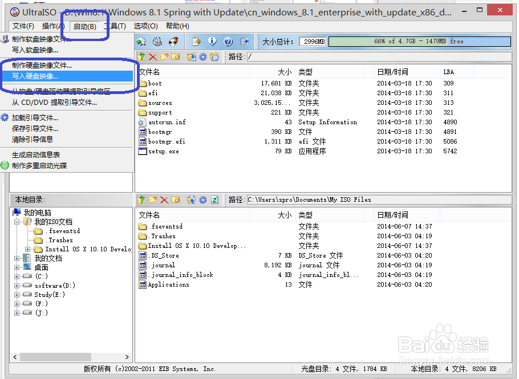Click the 类型 column header in local pane
The image size is (519, 379).
click(x=329, y=215)
